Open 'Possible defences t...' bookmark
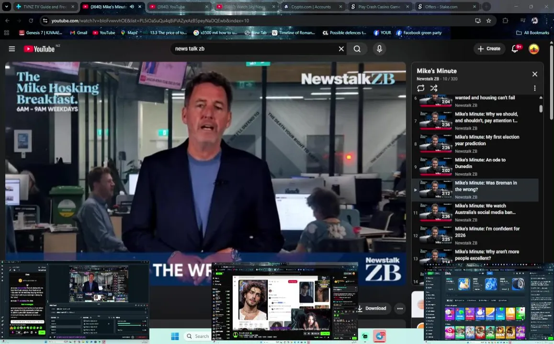Screen dimensions: 554x344 tap(344, 32)
